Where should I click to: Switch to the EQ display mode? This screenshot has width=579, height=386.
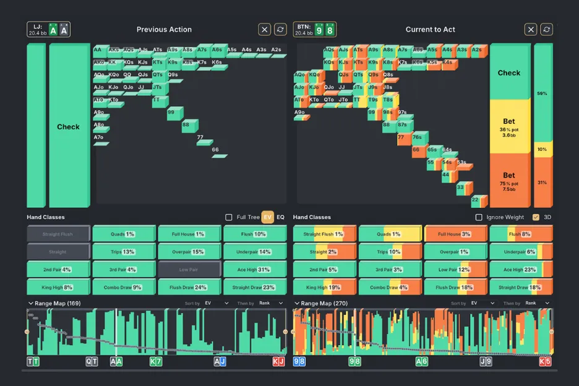pyautogui.click(x=280, y=217)
